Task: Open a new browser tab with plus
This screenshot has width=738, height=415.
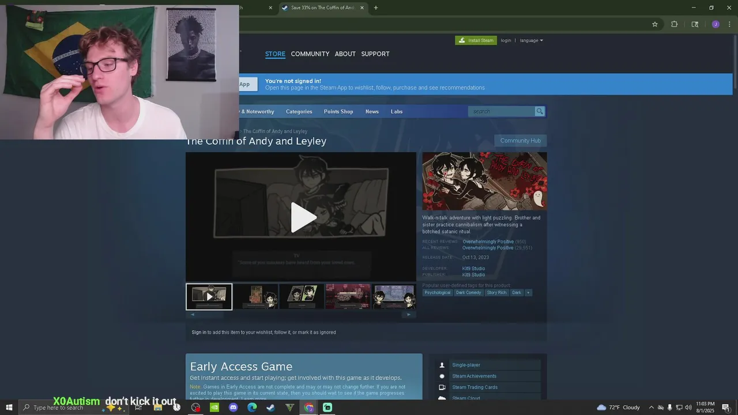Action: pyautogui.click(x=376, y=7)
